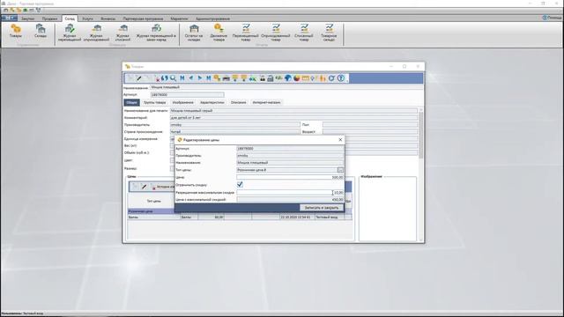The width and height of the screenshot is (564, 317).
Task: Open the Списанный товар report
Action: point(304,33)
